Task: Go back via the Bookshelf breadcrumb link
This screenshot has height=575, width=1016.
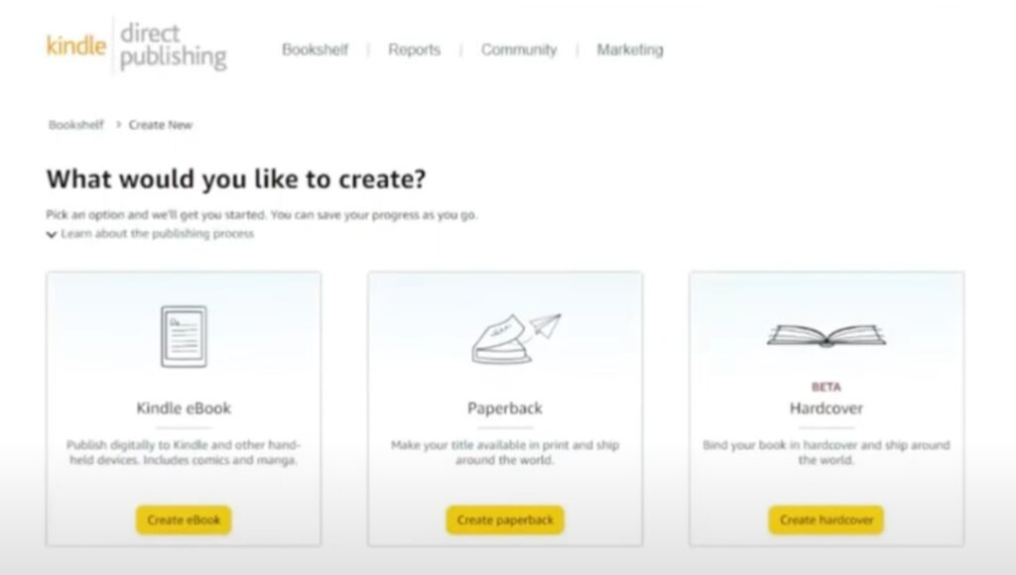Action: point(75,124)
